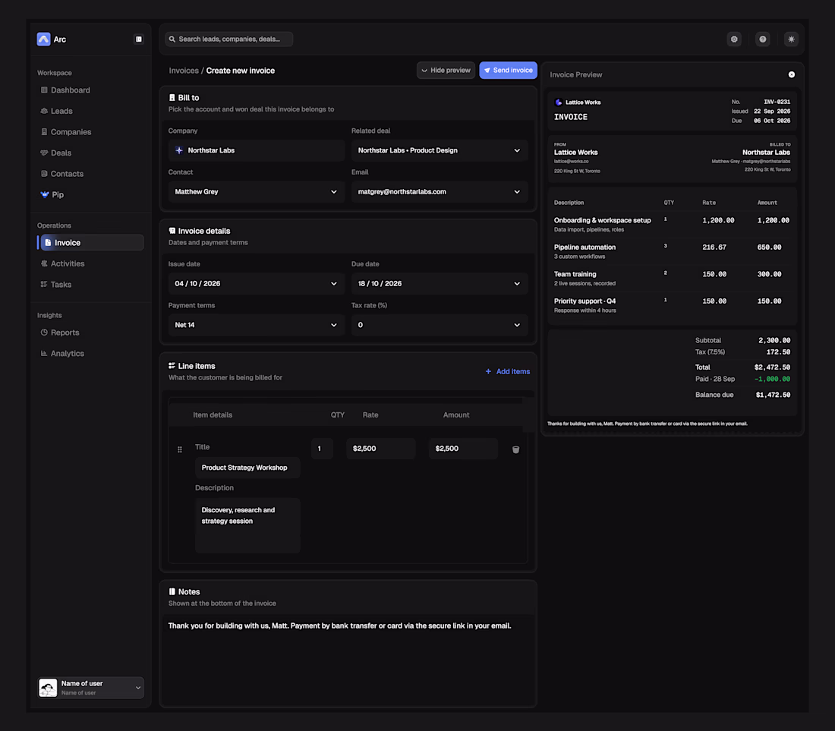Image resolution: width=835 pixels, height=731 pixels.
Task: Click the Line items section icon
Action: [172, 366]
